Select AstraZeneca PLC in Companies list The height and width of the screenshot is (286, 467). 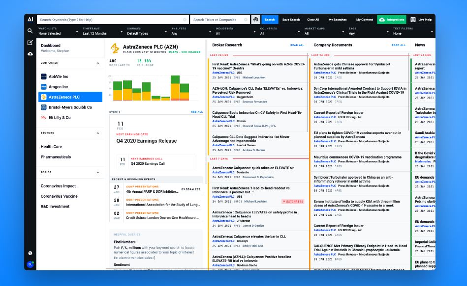pyautogui.click(x=70, y=97)
